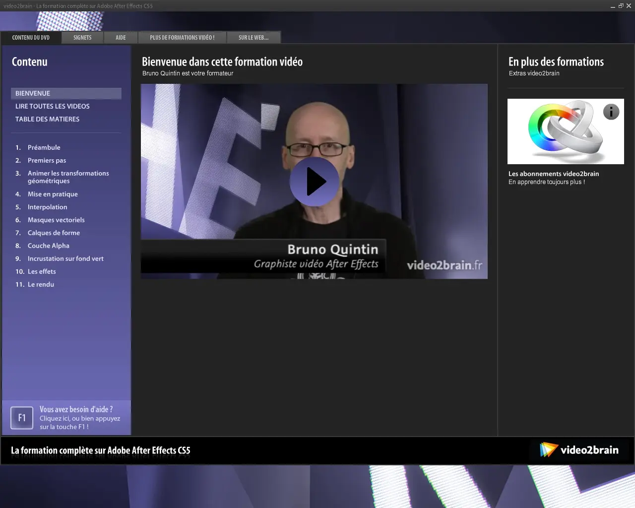The width and height of the screenshot is (635, 508).
Task: Click the footer title about After Effects CS5
Action: tap(101, 450)
